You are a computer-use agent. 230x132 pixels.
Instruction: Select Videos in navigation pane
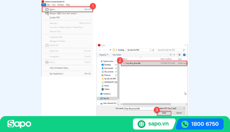[x=107, y=89]
